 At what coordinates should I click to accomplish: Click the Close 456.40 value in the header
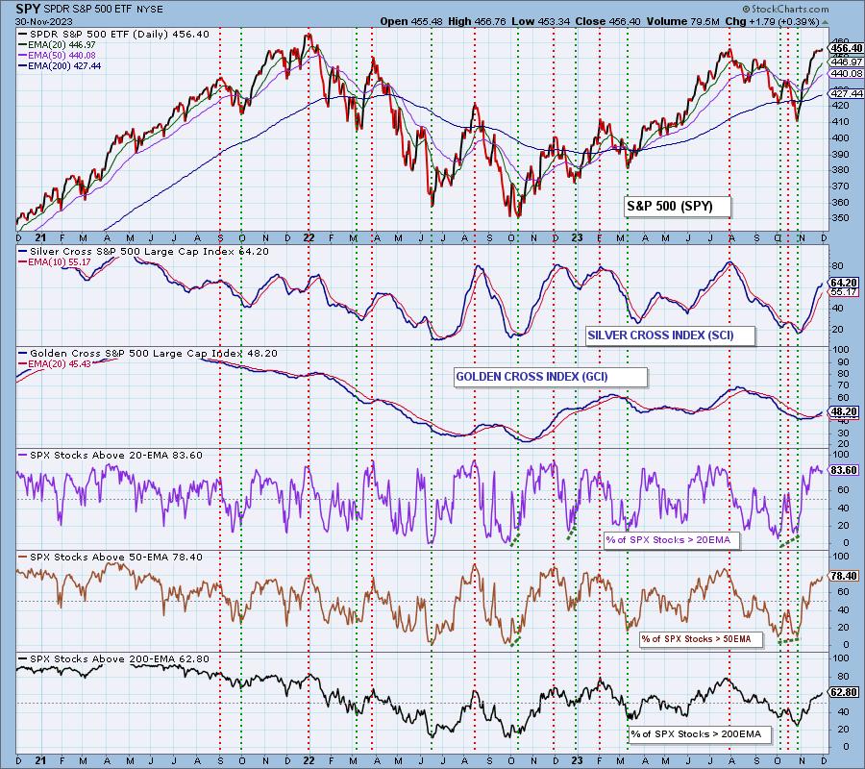click(608, 21)
